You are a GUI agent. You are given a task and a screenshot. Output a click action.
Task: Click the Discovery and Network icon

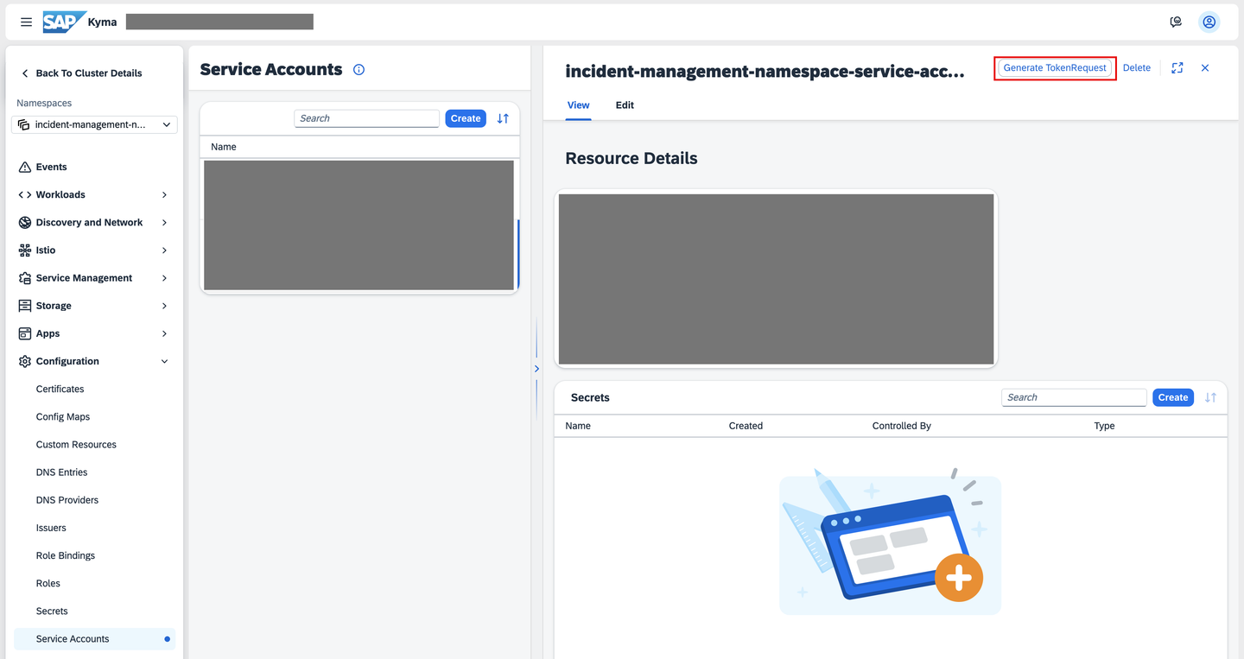(x=25, y=222)
